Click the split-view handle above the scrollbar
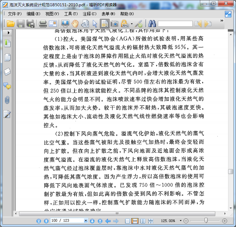The height and width of the screenshot is (227, 236). 230,31
